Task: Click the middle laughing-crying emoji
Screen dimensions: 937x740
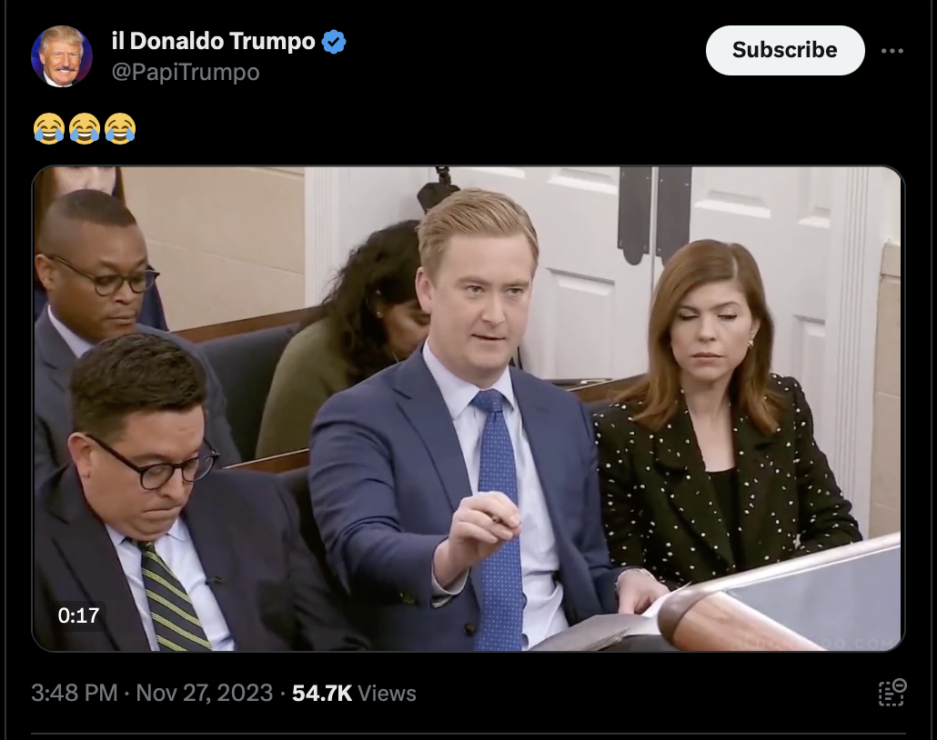Action: tap(85, 128)
